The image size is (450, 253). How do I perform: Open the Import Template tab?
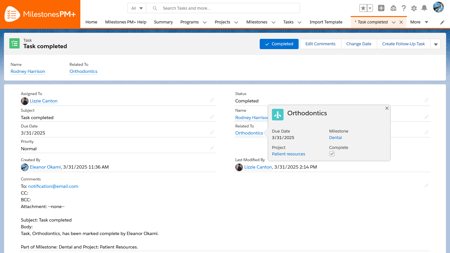click(x=326, y=22)
